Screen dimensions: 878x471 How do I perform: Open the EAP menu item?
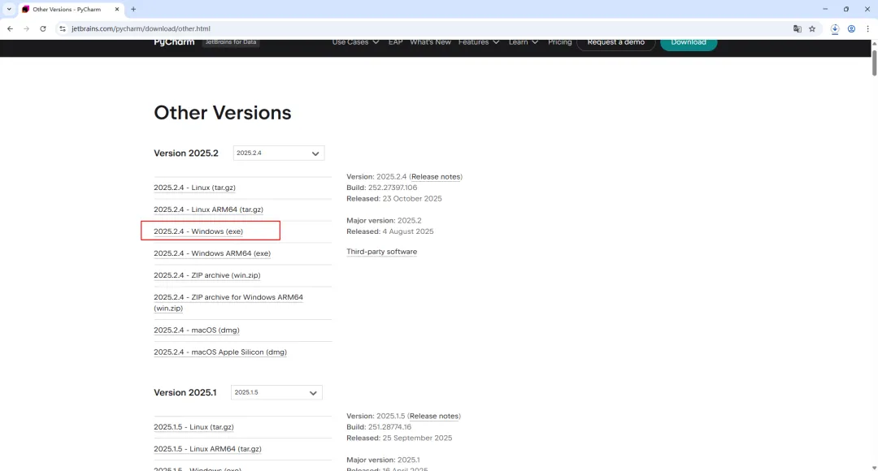coord(395,42)
